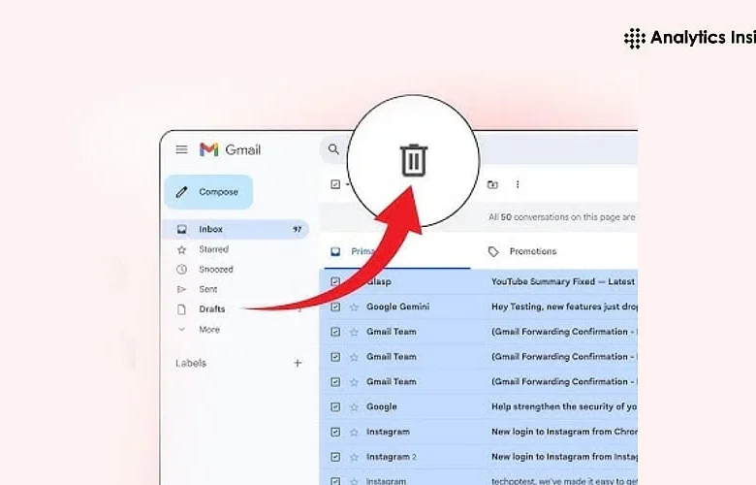Click the Inbox unread count 97
This screenshot has width=756, height=485.
pos(297,229)
